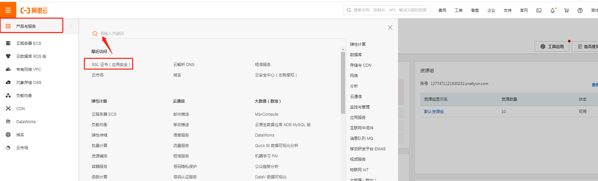Click the 工具应用 button
598x181 pixels.
552,46
